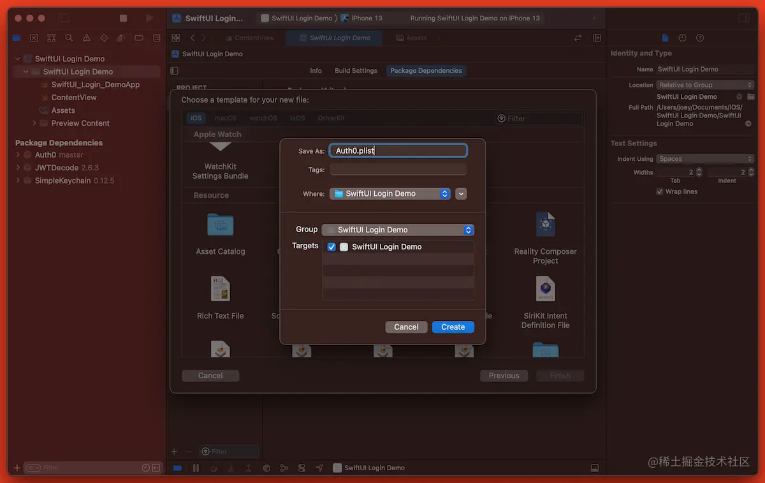Click the Run play button in toolbar
The image size is (765, 483).
coord(150,19)
